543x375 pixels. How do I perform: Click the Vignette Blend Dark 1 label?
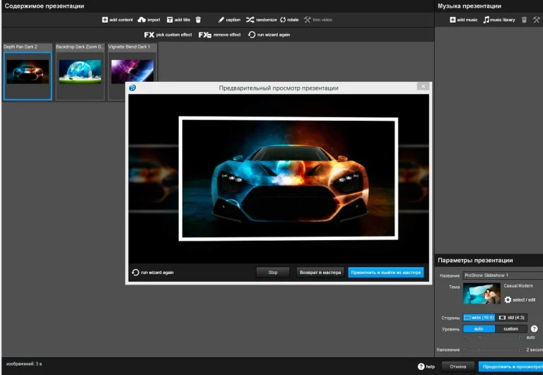129,47
